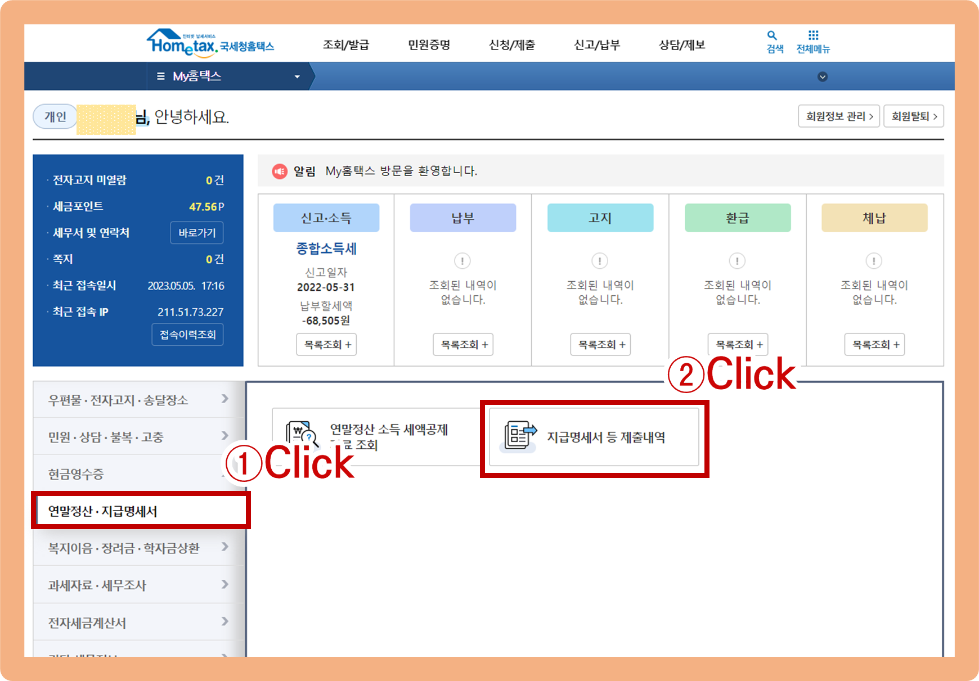This screenshot has width=979, height=681.
Task: Click 목록조회 + under 신고·소득
Action: [x=327, y=345]
